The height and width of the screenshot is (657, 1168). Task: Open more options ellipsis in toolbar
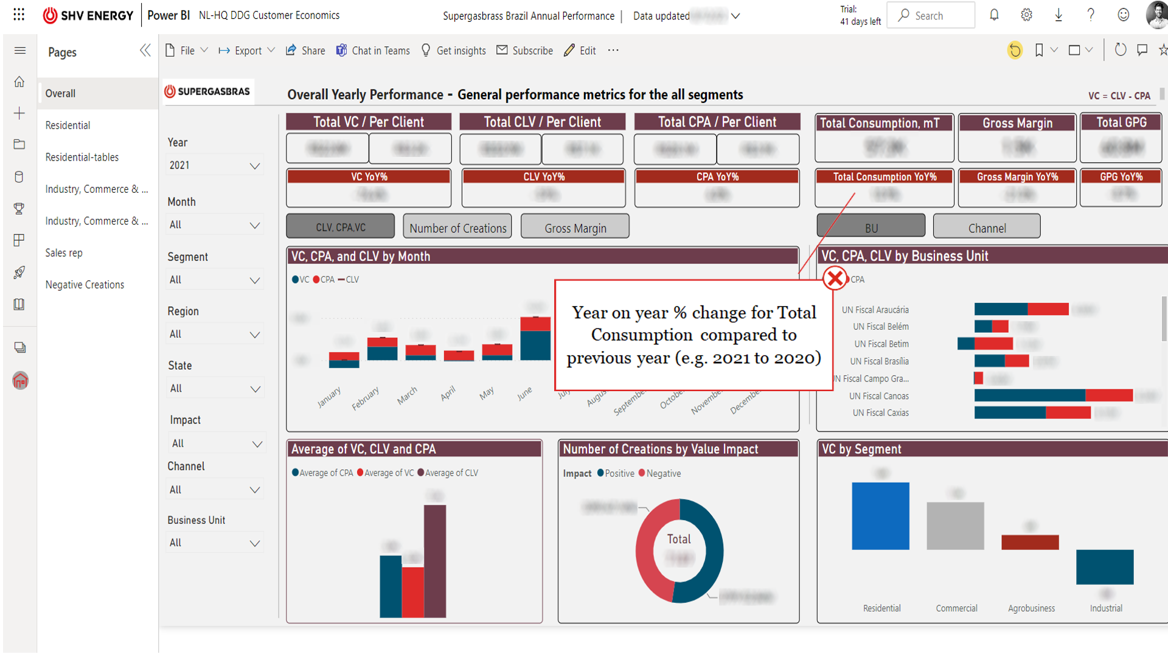click(613, 50)
